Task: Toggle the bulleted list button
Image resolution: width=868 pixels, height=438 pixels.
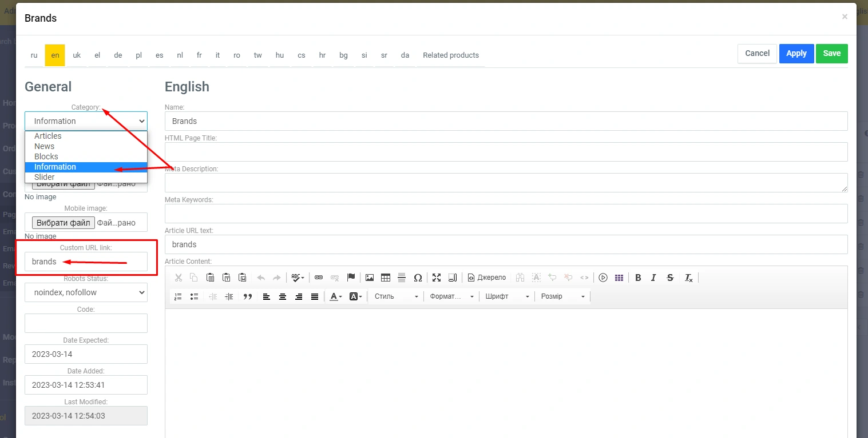Action: [194, 296]
